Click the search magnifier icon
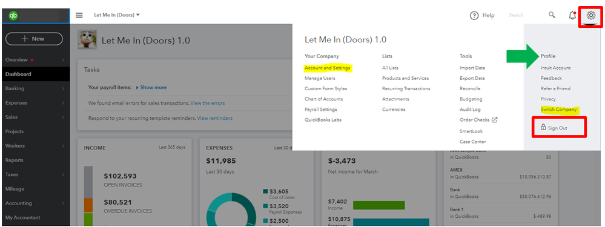605x227 pixels. pyautogui.click(x=552, y=15)
